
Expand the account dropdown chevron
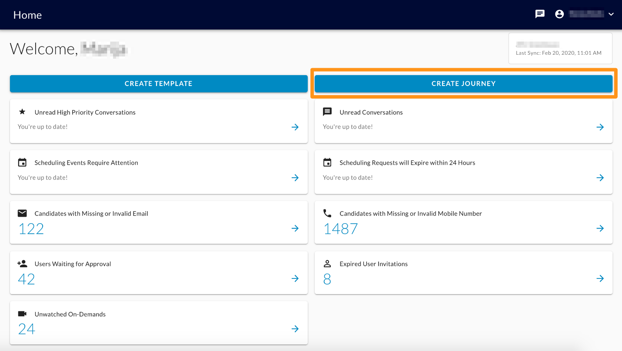click(x=611, y=14)
